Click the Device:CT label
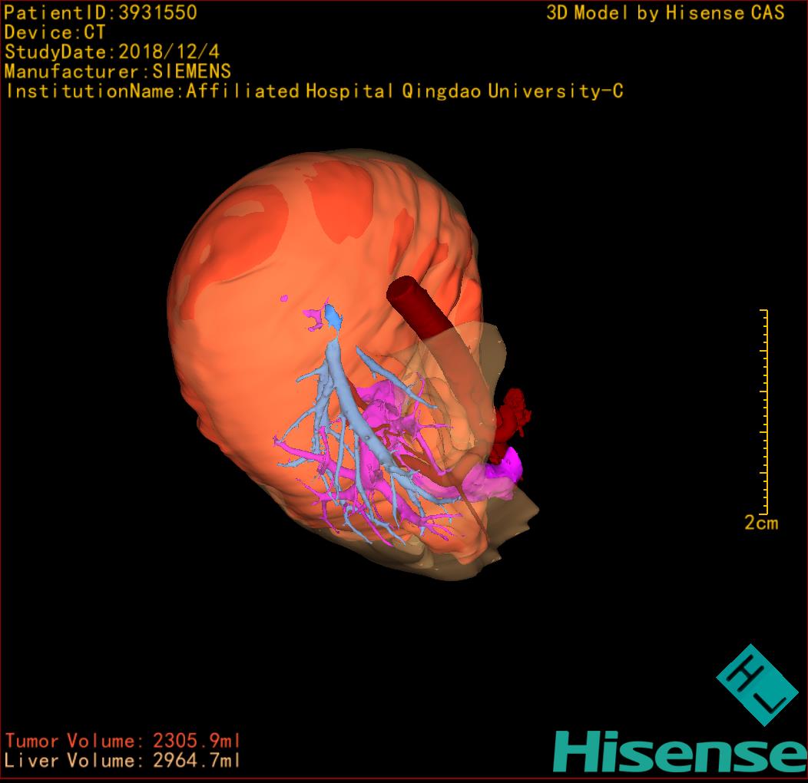 [x=55, y=32]
